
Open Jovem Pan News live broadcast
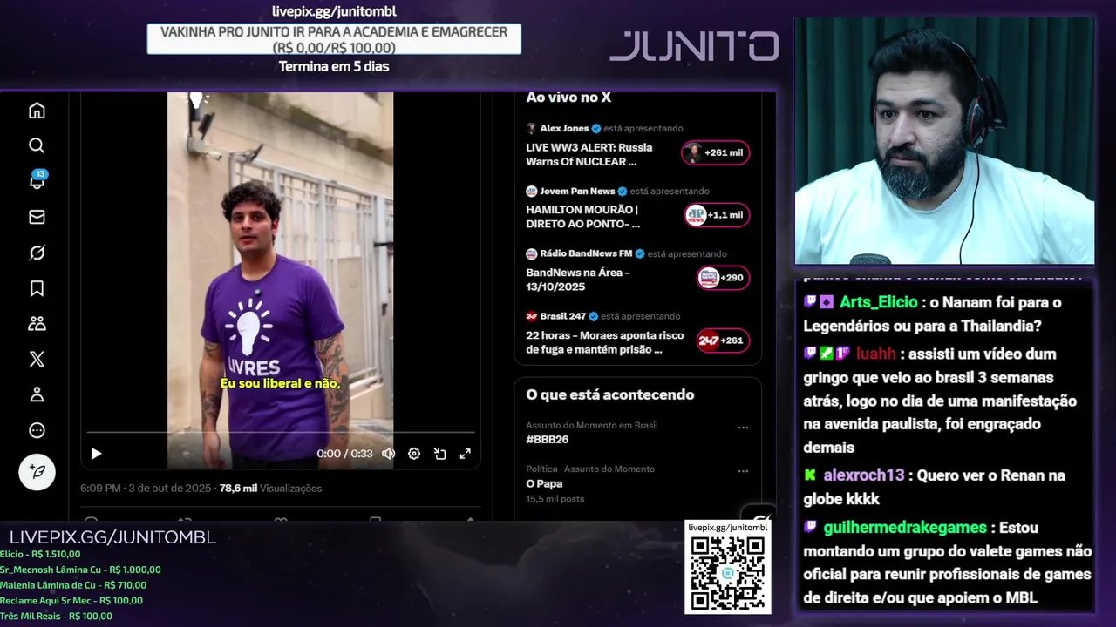click(637, 209)
